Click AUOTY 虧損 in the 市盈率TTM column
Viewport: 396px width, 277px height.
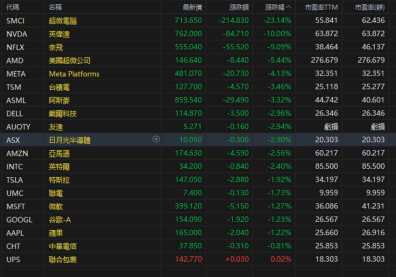[331, 126]
